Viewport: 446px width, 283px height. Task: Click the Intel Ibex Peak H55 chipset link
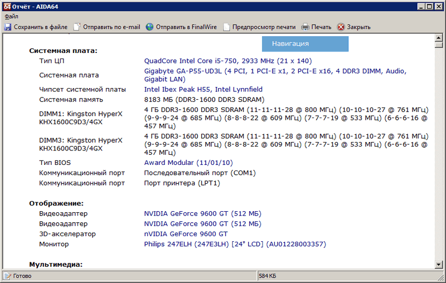coord(203,89)
